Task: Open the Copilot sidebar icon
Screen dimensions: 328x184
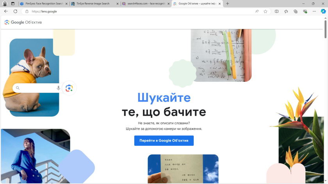Action: (x=323, y=11)
